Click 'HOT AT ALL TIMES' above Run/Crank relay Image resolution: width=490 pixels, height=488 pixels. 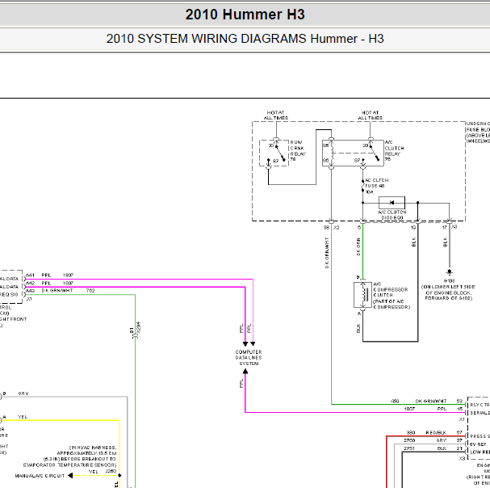pos(276,115)
